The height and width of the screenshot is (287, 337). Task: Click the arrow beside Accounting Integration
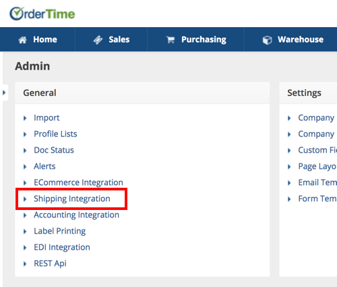(x=25, y=215)
